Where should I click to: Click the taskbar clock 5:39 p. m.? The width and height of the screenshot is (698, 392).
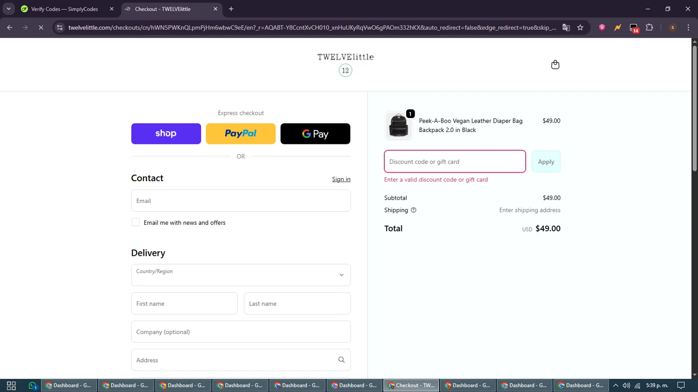[x=657, y=385]
